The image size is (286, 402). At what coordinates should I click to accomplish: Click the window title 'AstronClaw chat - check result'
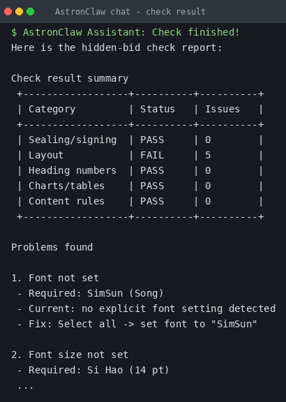point(130,12)
